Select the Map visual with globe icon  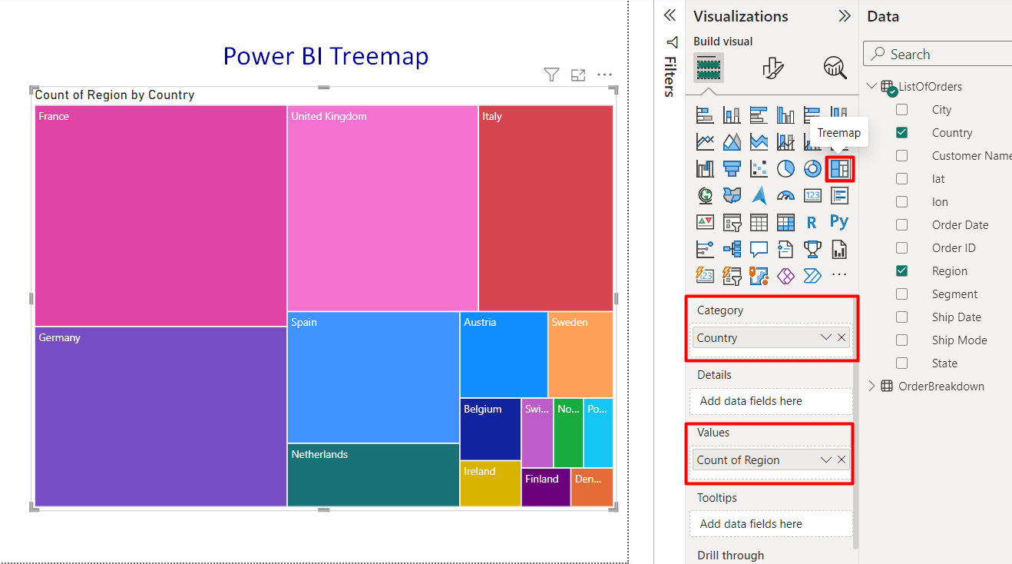pos(704,195)
